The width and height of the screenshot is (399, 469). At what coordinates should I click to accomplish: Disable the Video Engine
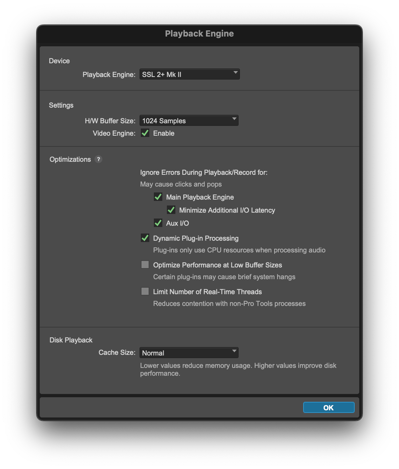coord(145,133)
